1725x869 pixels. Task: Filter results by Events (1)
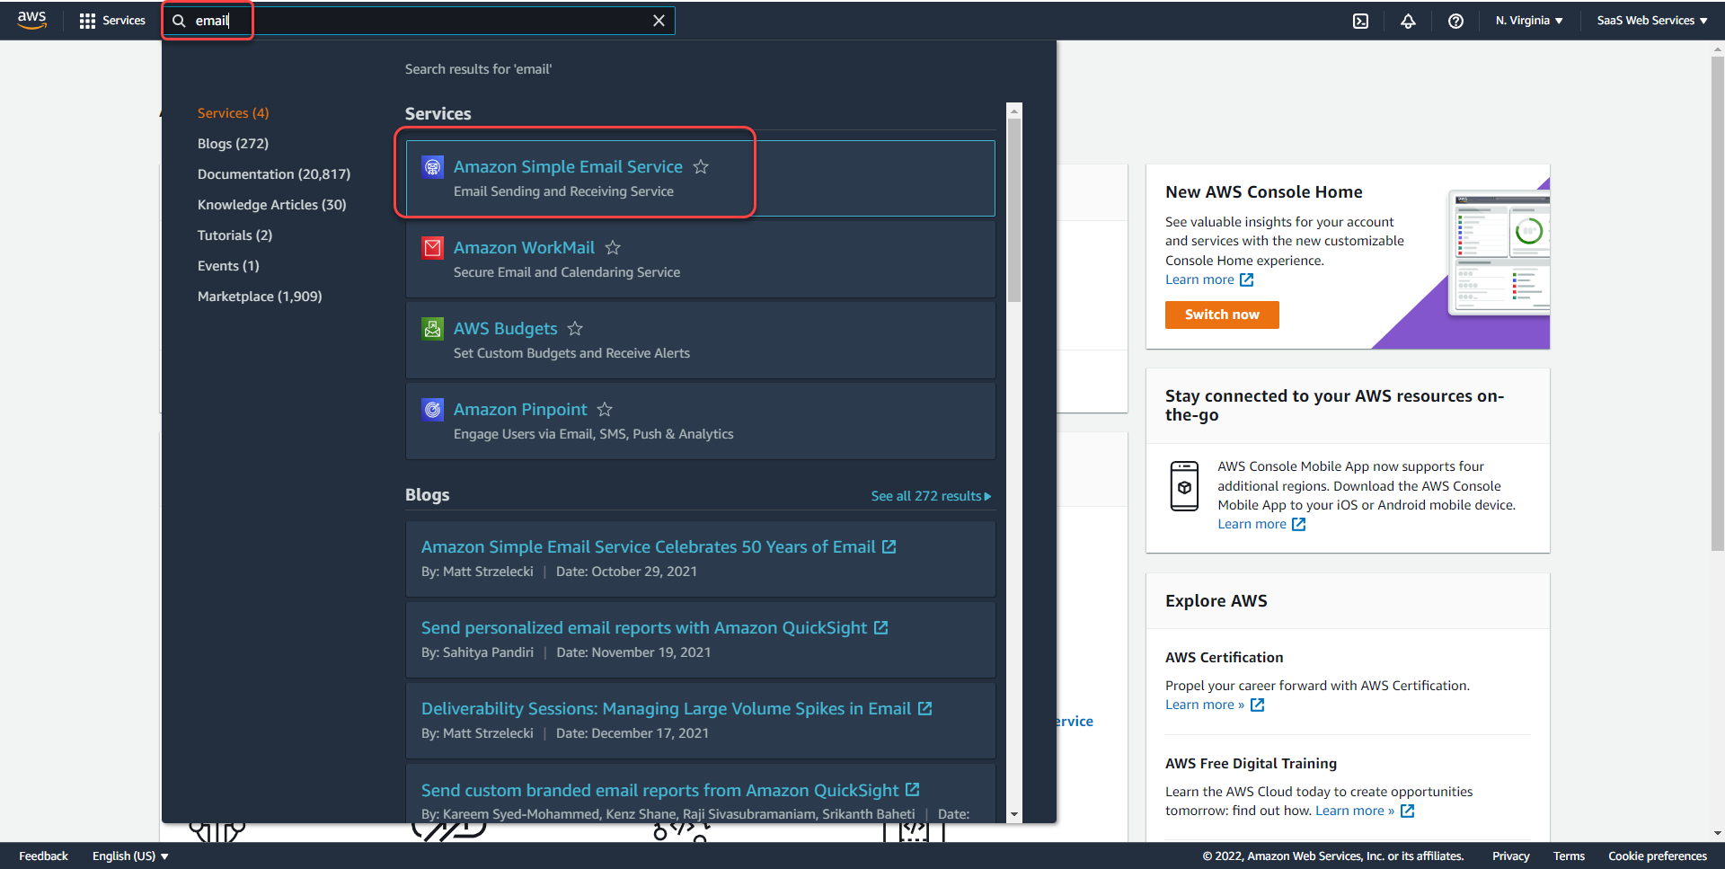(228, 266)
